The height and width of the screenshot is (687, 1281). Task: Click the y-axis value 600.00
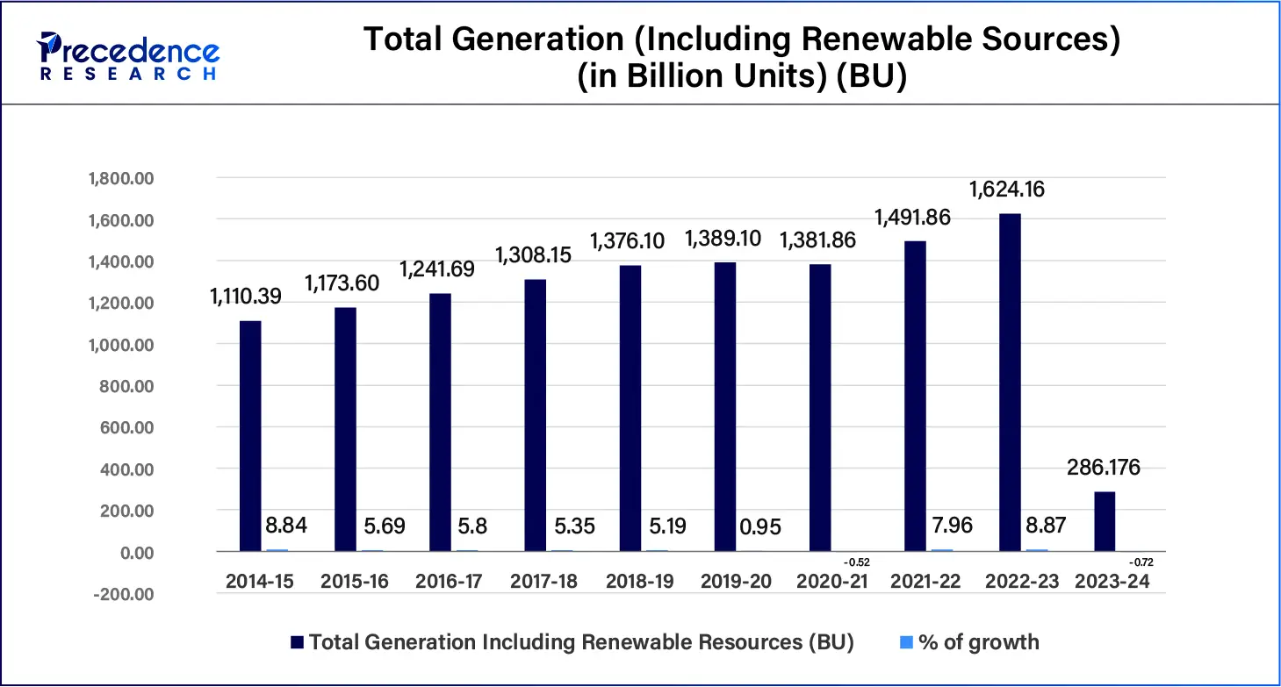[x=127, y=428]
